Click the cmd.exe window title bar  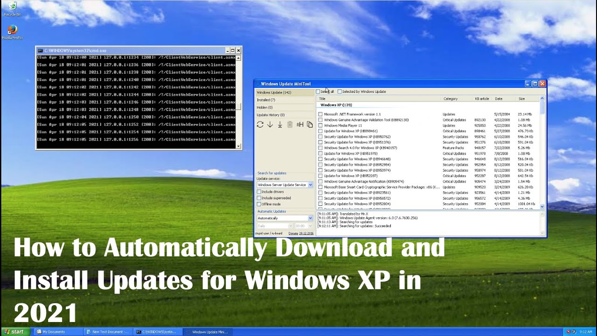tap(139, 50)
